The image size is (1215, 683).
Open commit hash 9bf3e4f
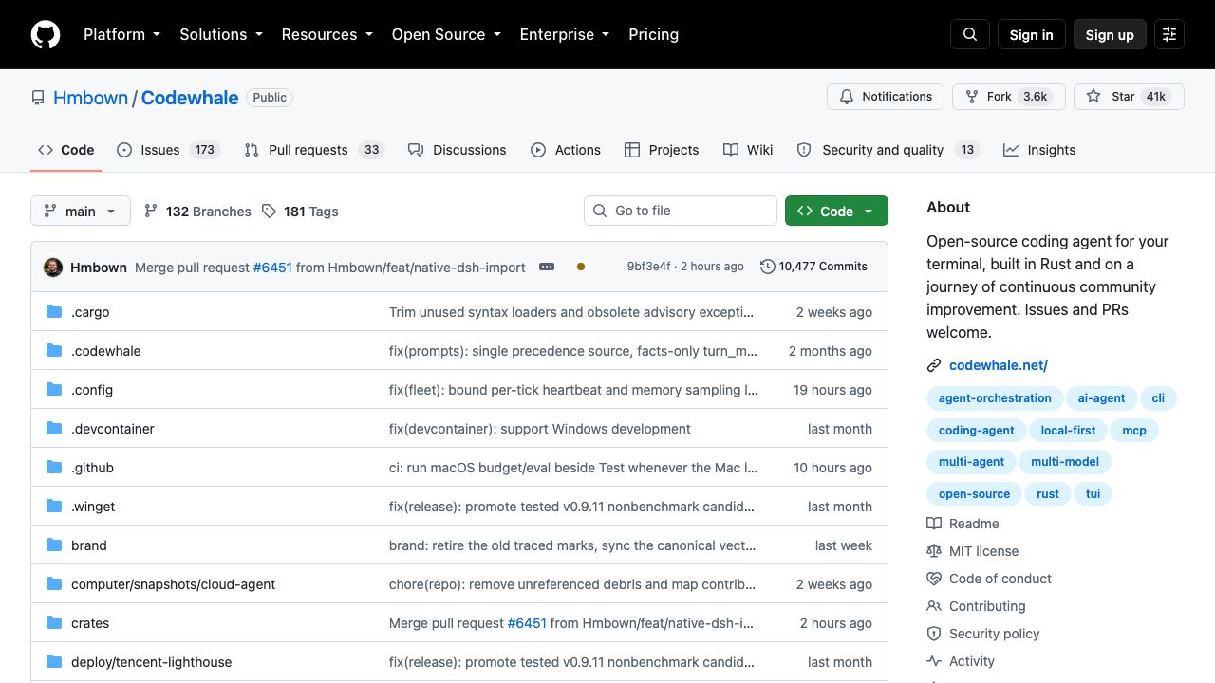648,267
